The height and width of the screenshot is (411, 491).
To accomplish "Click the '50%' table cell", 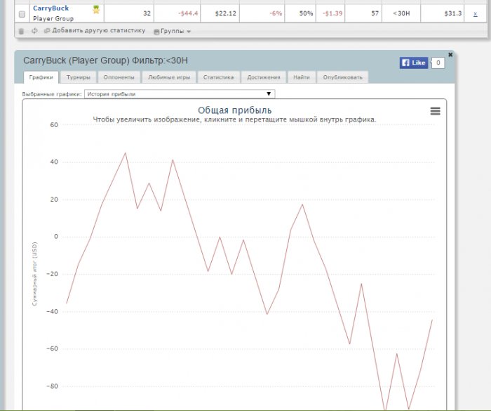I will pyautogui.click(x=300, y=13).
